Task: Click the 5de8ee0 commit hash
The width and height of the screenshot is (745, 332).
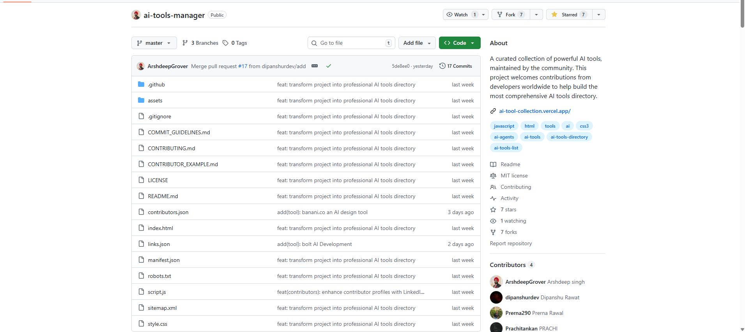Action: tap(401, 66)
